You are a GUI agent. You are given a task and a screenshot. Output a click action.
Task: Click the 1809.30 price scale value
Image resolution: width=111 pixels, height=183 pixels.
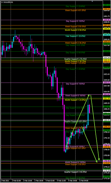[106, 103]
